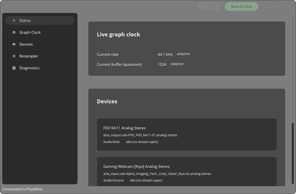This screenshot has width=296, height=194.
Task: Click the alsa_input.usb-Alpha_Imaging_Tech Razer Kiyo node name
Action: [157, 174]
